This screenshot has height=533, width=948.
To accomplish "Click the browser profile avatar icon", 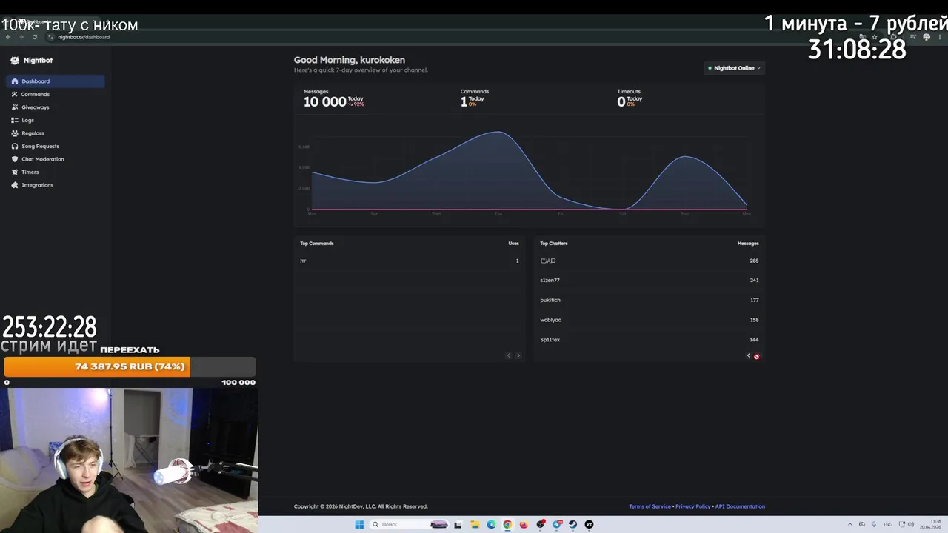I will click(x=927, y=37).
